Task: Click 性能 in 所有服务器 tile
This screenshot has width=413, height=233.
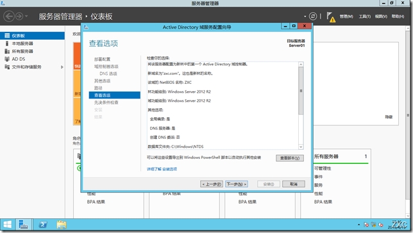Action: point(318,193)
